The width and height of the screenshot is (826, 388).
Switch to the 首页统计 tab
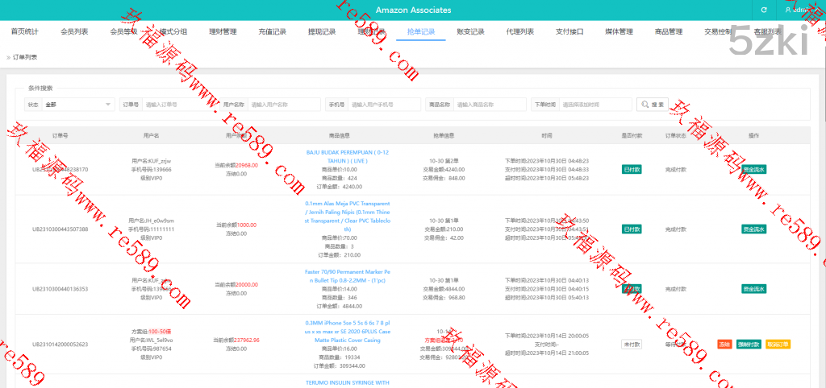(24, 32)
